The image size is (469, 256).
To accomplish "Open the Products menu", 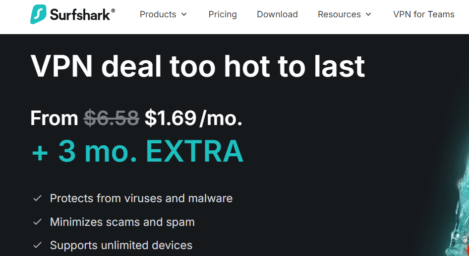I will (x=158, y=14).
